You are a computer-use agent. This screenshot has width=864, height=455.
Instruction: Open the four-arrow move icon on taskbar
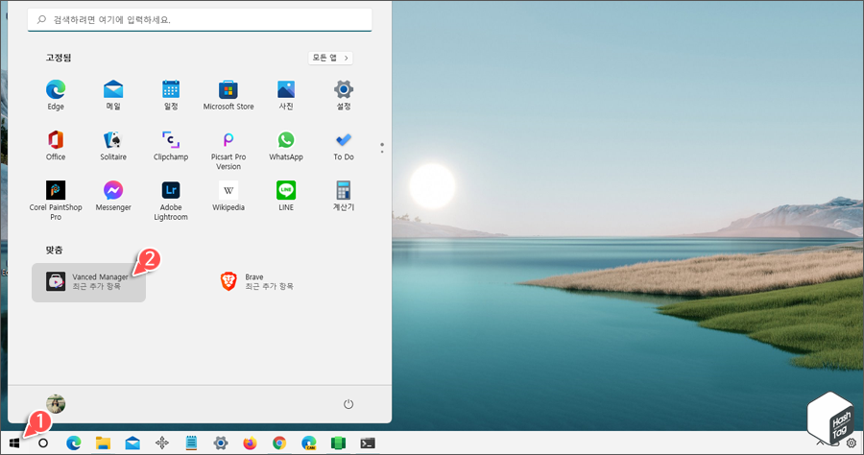(162, 443)
